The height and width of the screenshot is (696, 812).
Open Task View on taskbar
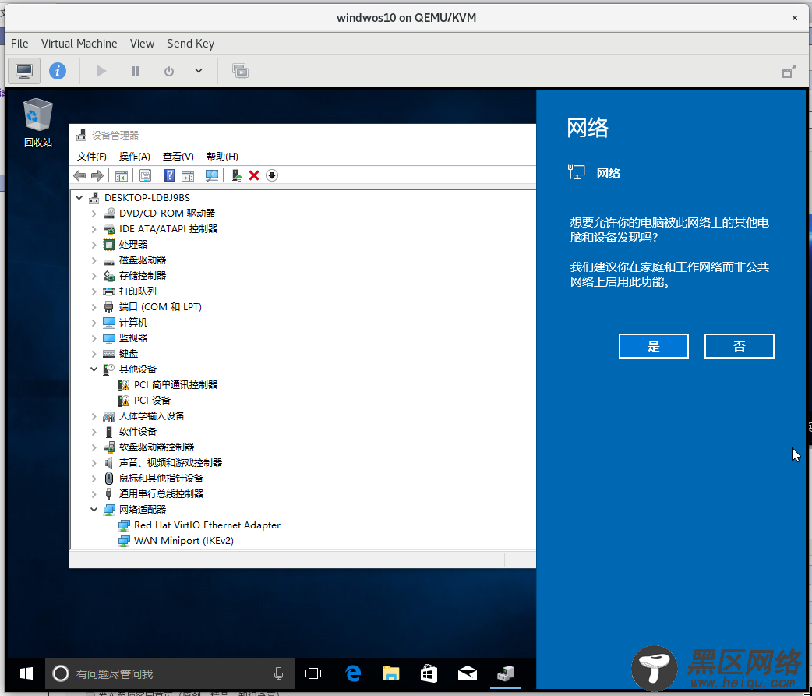pos(313,673)
